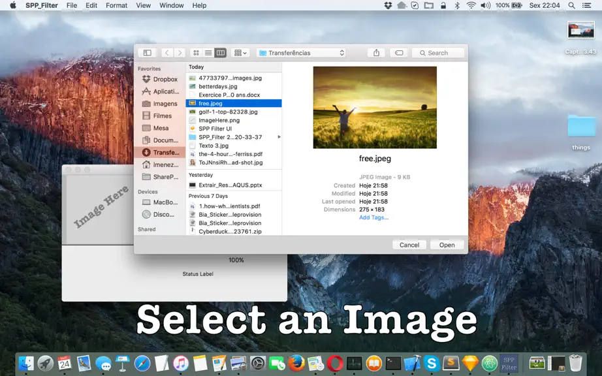
Task: Open the item arrangement dropdown
Action: [x=240, y=53]
